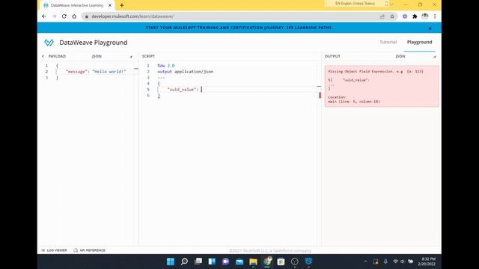
Task: Click the "%dw 2.0" script line
Action: (x=166, y=66)
